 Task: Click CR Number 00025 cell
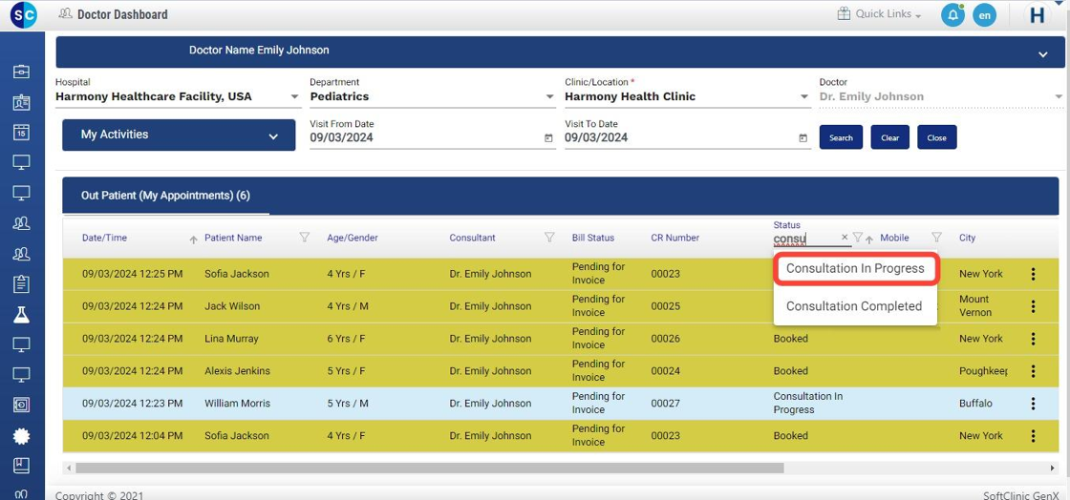click(665, 306)
